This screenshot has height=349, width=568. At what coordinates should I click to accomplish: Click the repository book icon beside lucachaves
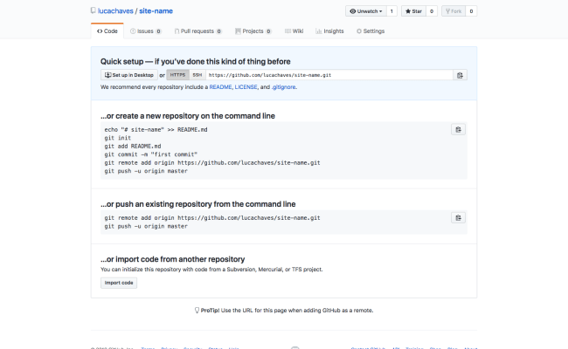pyautogui.click(x=94, y=10)
